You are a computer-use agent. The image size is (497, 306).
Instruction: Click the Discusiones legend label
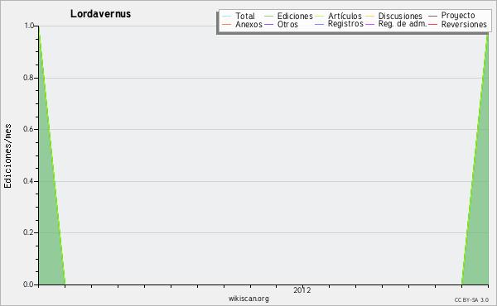pyautogui.click(x=400, y=16)
